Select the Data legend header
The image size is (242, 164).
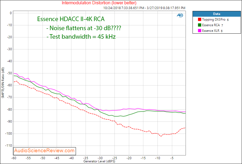pos(217,14)
